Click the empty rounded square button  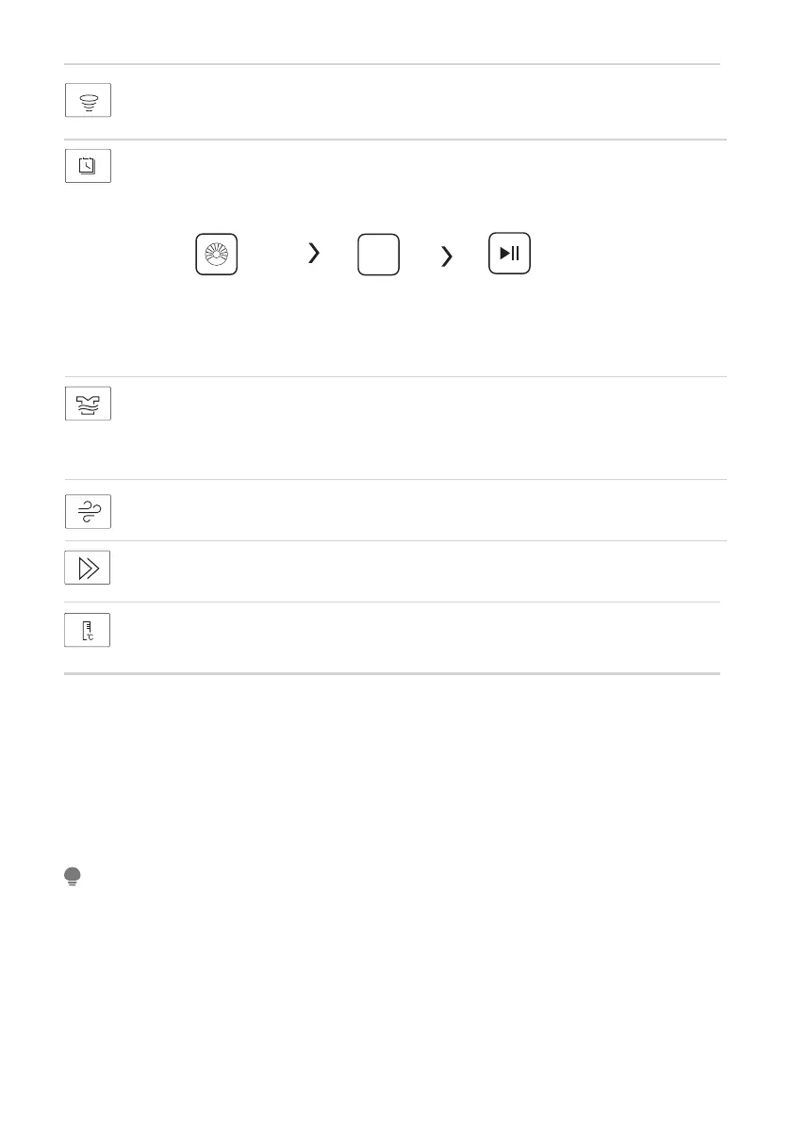(x=378, y=254)
